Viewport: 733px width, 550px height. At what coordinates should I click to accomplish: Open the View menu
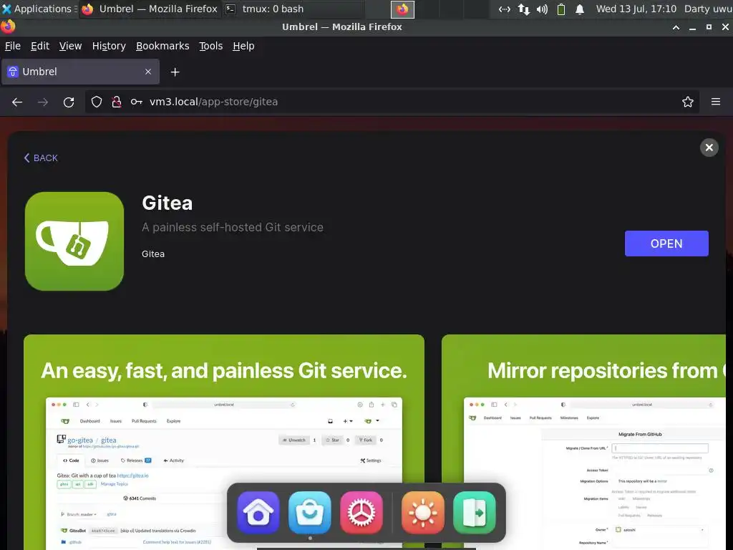tap(70, 46)
